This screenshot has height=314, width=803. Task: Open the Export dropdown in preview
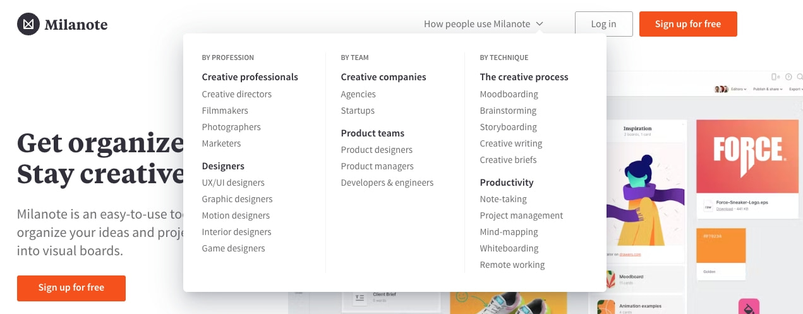click(795, 89)
